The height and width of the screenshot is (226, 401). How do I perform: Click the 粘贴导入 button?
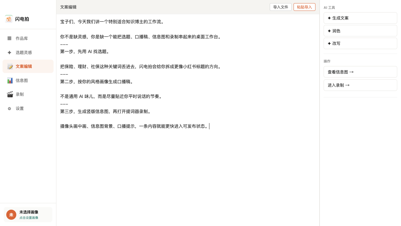click(x=305, y=7)
